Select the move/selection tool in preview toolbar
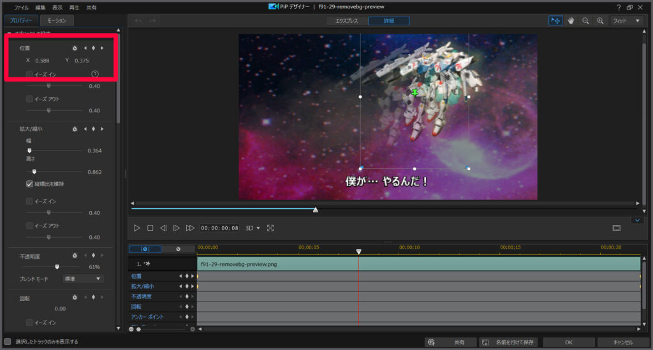The width and height of the screenshot is (653, 350). (x=555, y=20)
